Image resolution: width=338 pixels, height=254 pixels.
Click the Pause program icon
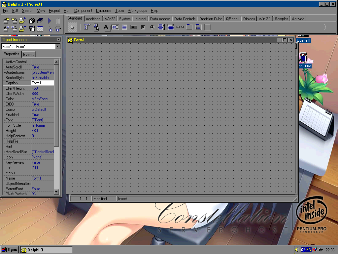coord(57,21)
